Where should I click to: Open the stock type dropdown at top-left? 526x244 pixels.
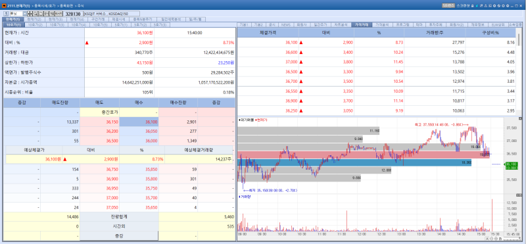24,14
